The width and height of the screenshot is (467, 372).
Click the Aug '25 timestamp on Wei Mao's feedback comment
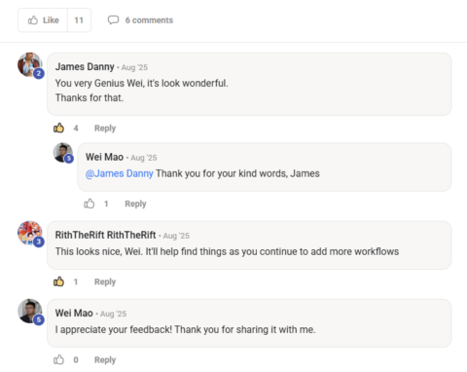(x=114, y=314)
